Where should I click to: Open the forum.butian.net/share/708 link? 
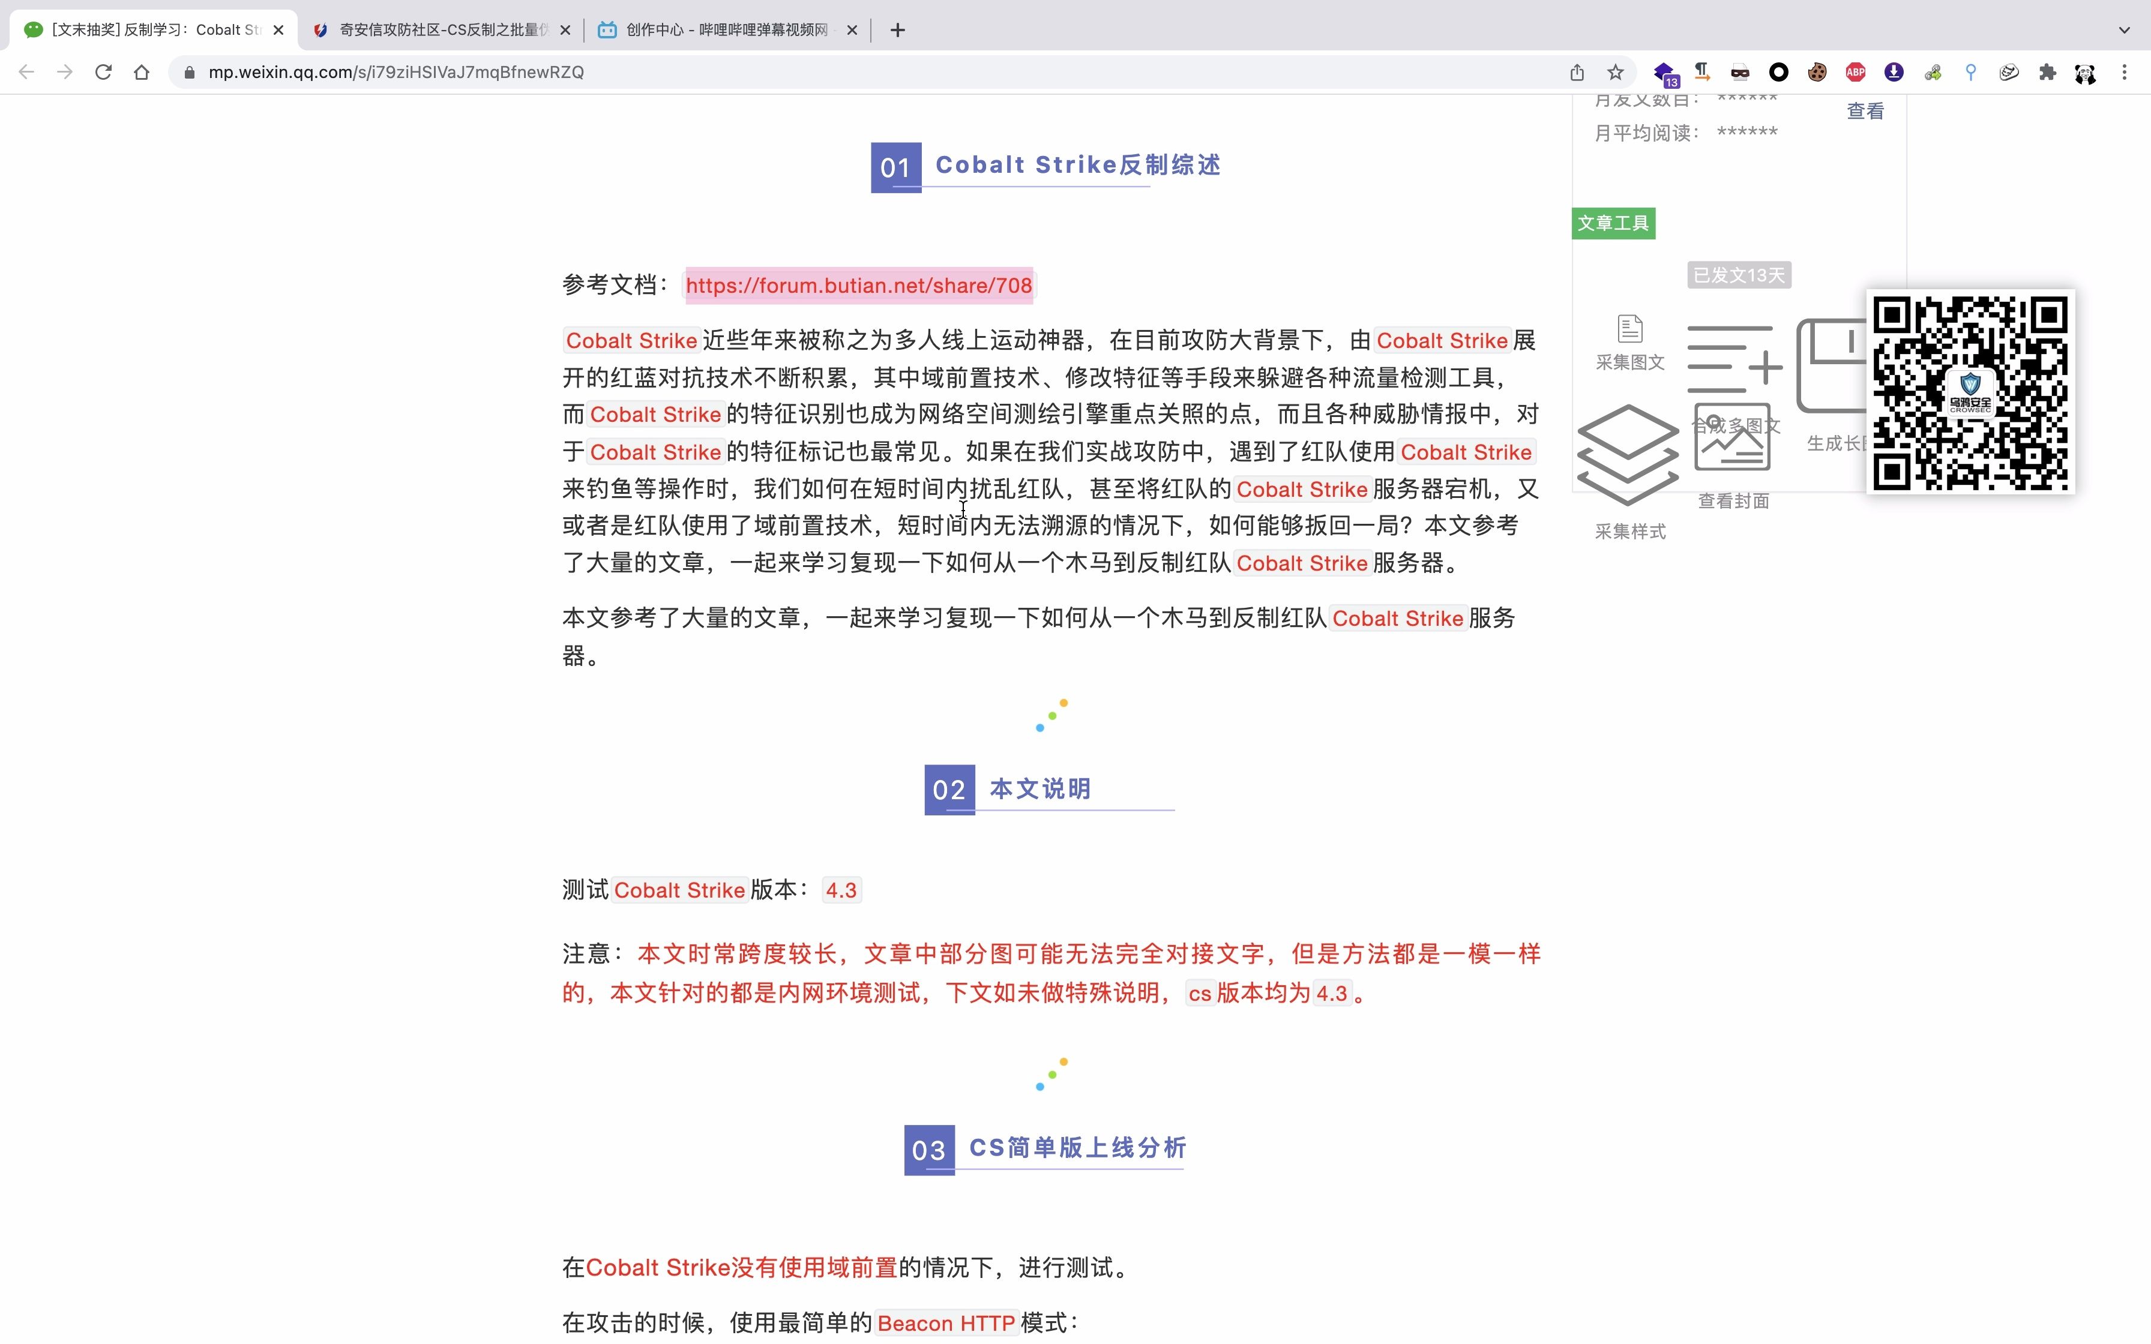859,286
